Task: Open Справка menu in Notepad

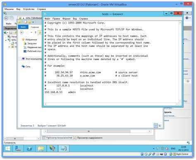Action: click(84, 19)
